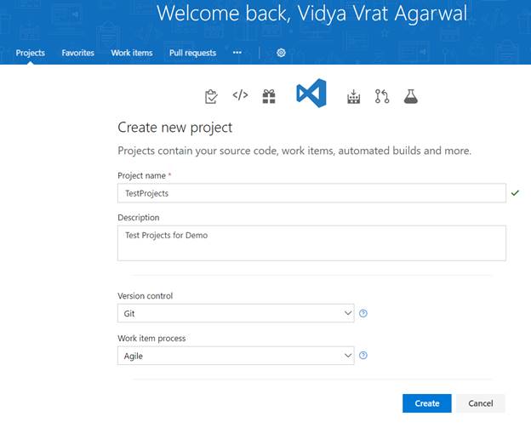Image resolution: width=531 pixels, height=428 pixels.
Task: Click the pull request branches icon
Action: [x=382, y=96]
